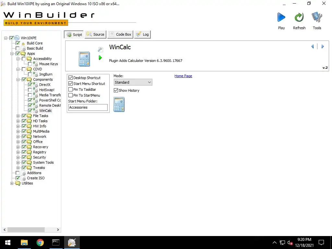The width and height of the screenshot is (332, 249).
Task: Click scroll right arrow under tree
Action: [x=58, y=230]
